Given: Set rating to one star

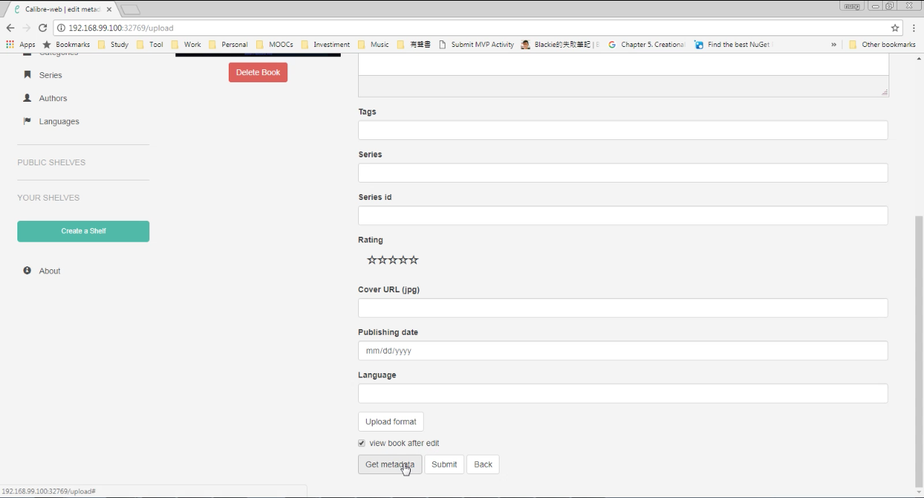Looking at the screenshot, I should (372, 260).
